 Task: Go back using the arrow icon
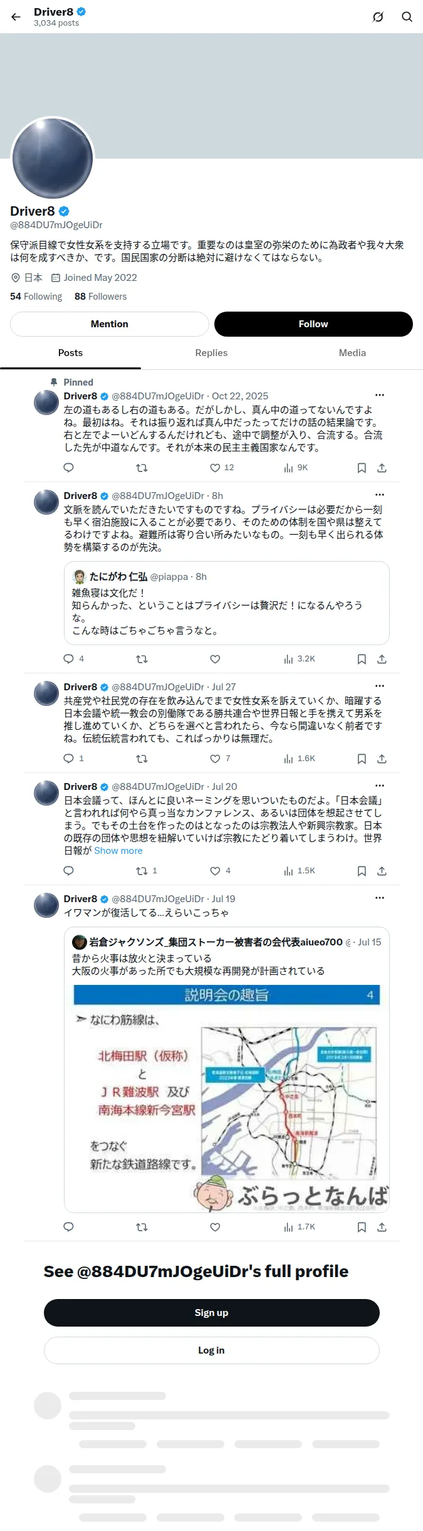click(x=16, y=17)
